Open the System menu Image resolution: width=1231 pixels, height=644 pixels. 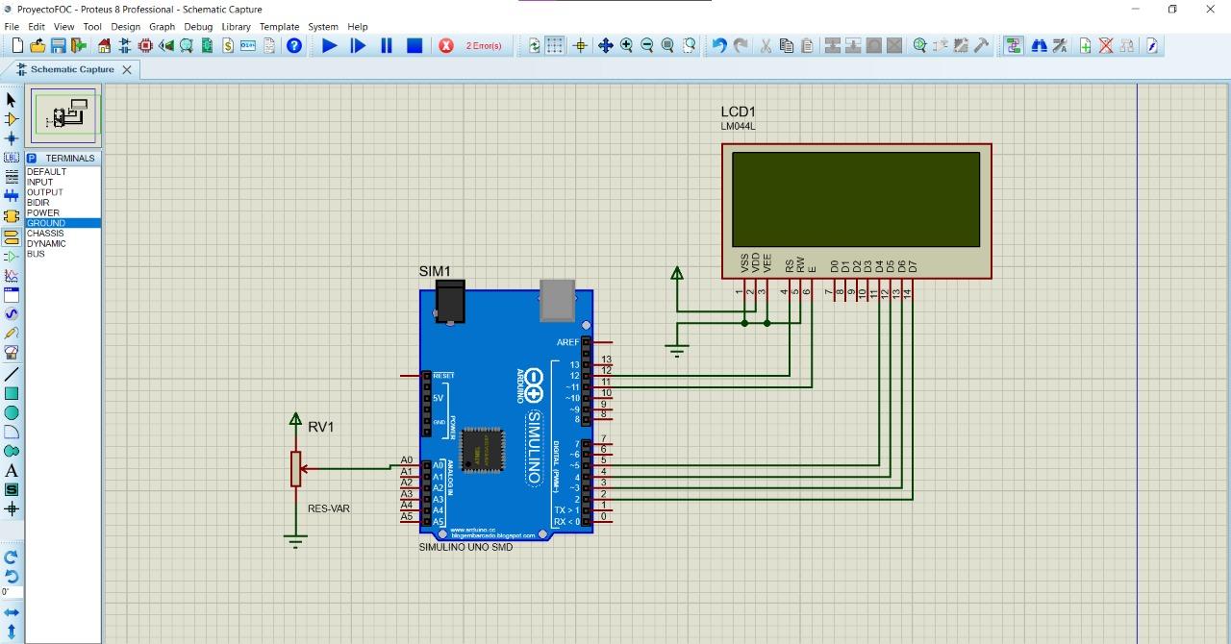point(322,27)
